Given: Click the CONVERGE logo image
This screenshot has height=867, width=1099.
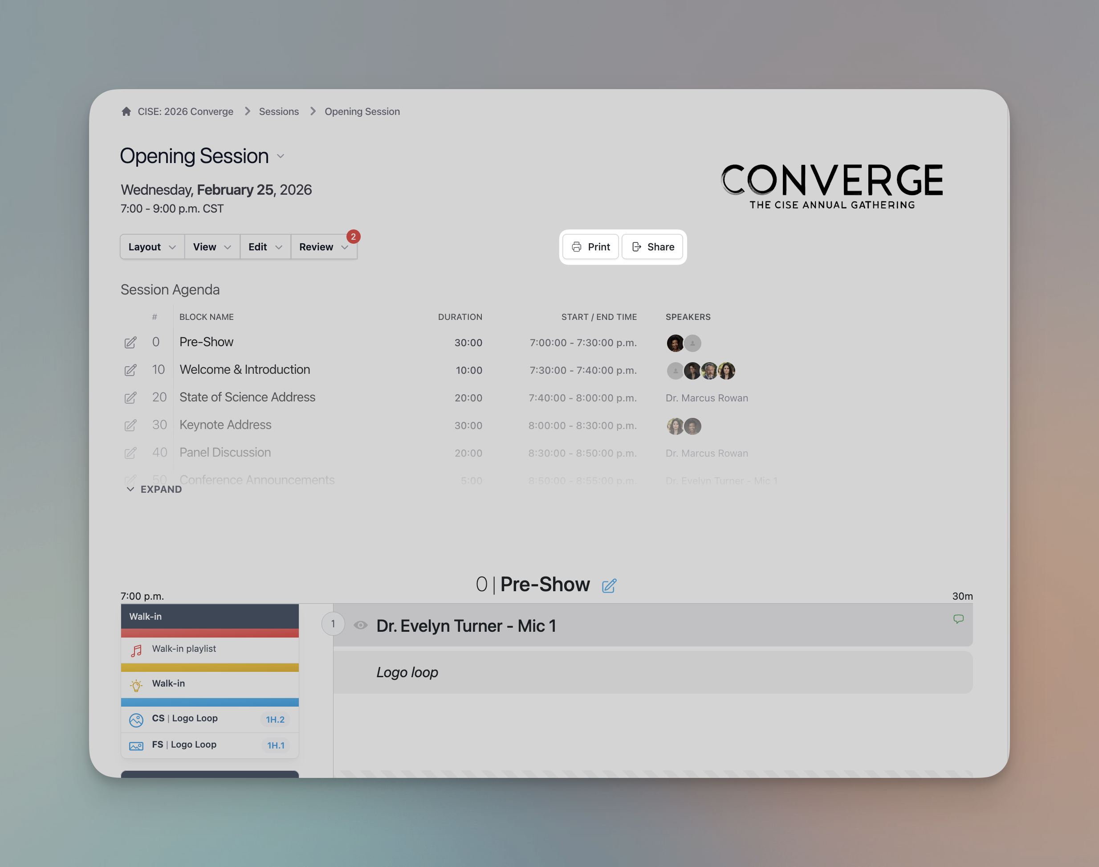Looking at the screenshot, I should click(x=832, y=186).
